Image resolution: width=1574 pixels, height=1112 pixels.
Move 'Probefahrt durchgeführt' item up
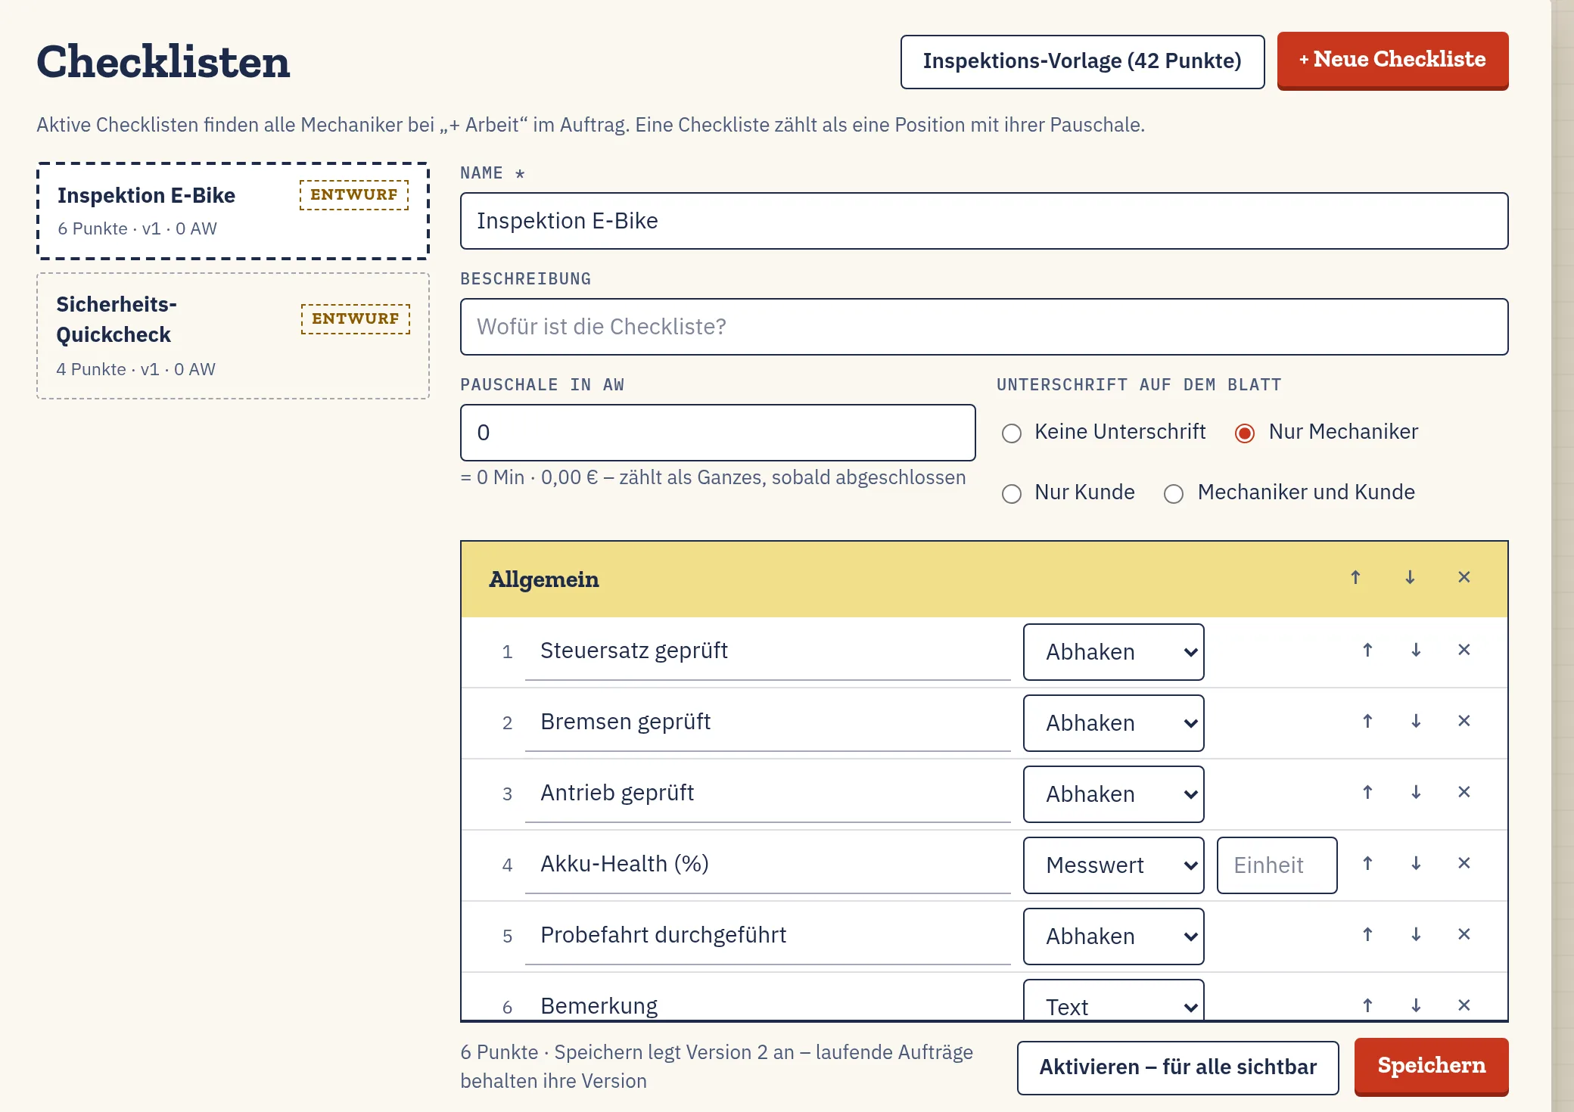click(x=1367, y=935)
